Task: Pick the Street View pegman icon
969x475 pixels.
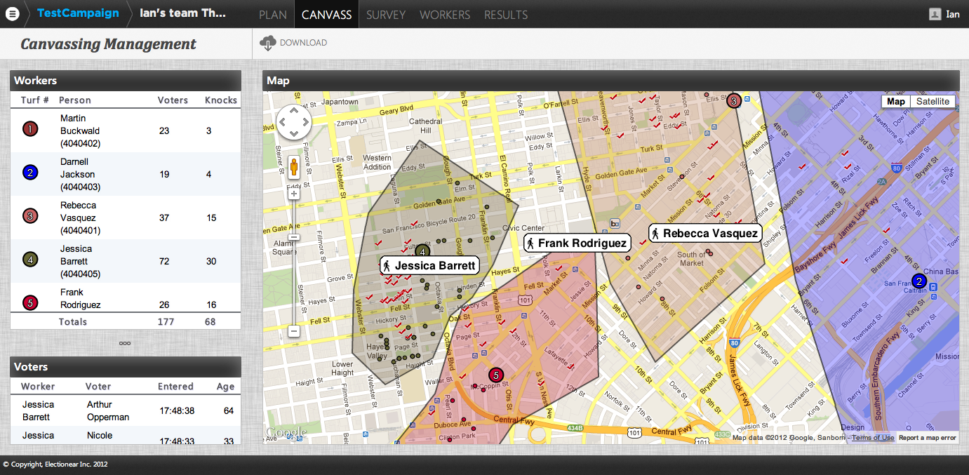Action: coord(294,168)
